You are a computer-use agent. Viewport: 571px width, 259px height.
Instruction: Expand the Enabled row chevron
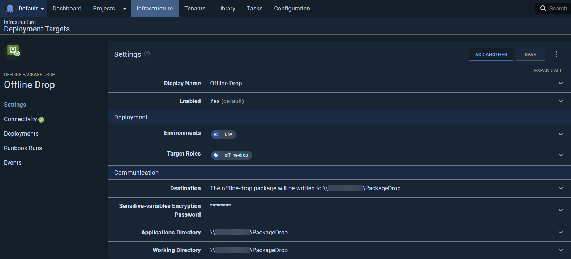tap(561, 101)
